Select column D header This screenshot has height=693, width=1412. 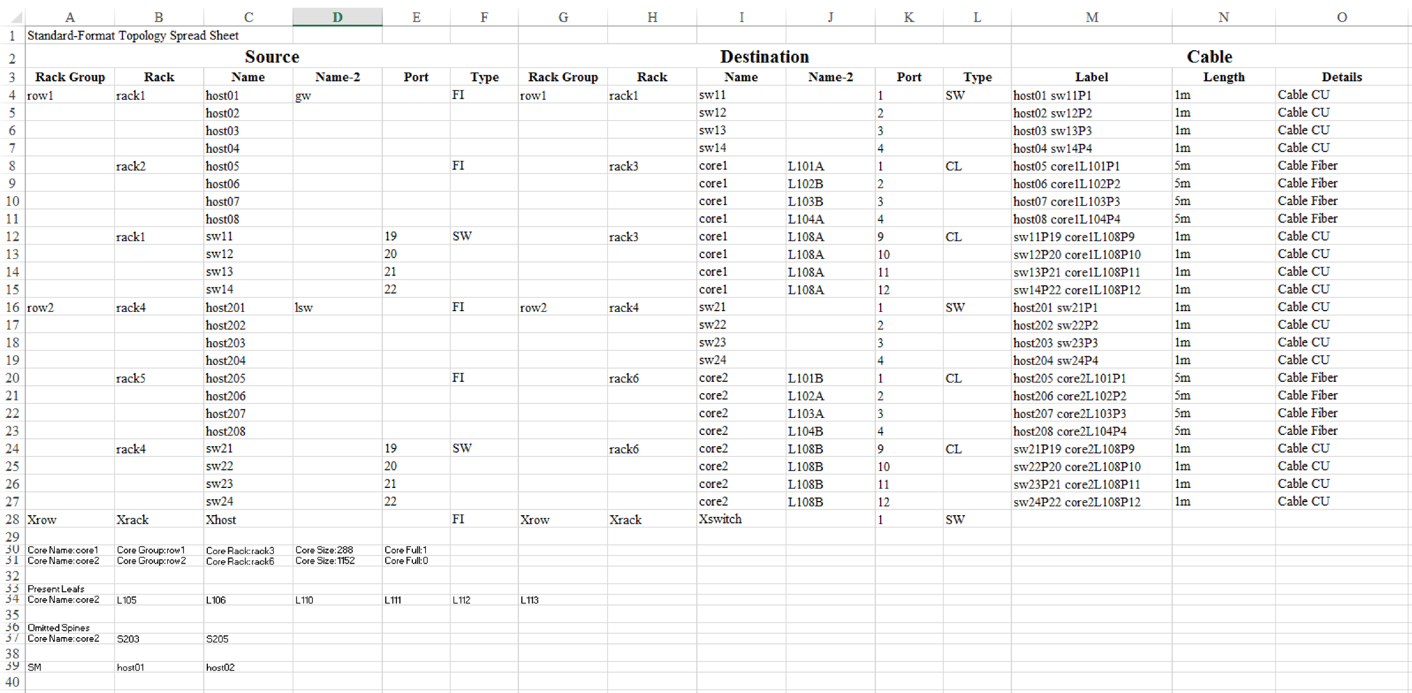[337, 18]
